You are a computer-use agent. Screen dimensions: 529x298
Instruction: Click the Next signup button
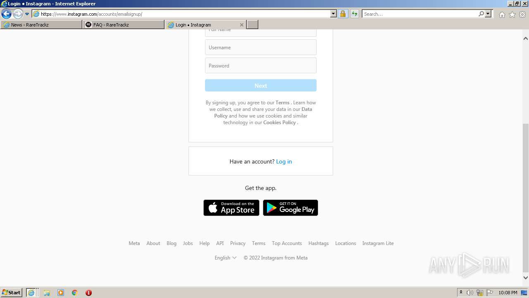click(x=261, y=86)
